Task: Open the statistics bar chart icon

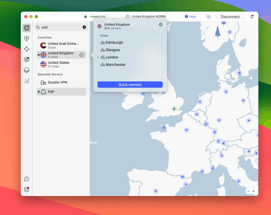Action: (26, 81)
